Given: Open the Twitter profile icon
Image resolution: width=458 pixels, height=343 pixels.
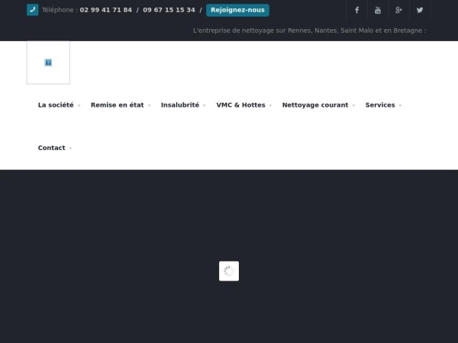Looking at the screenshot, I should pyautogui.click(x=419, y=10).
